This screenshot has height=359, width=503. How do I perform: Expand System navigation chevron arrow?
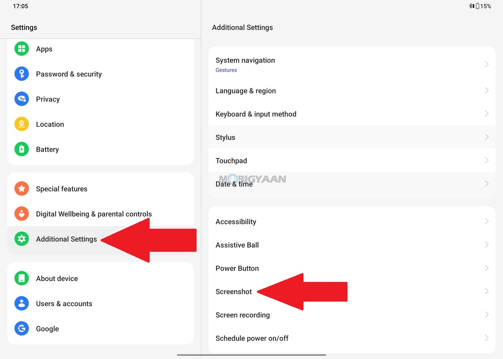[486, 65]
